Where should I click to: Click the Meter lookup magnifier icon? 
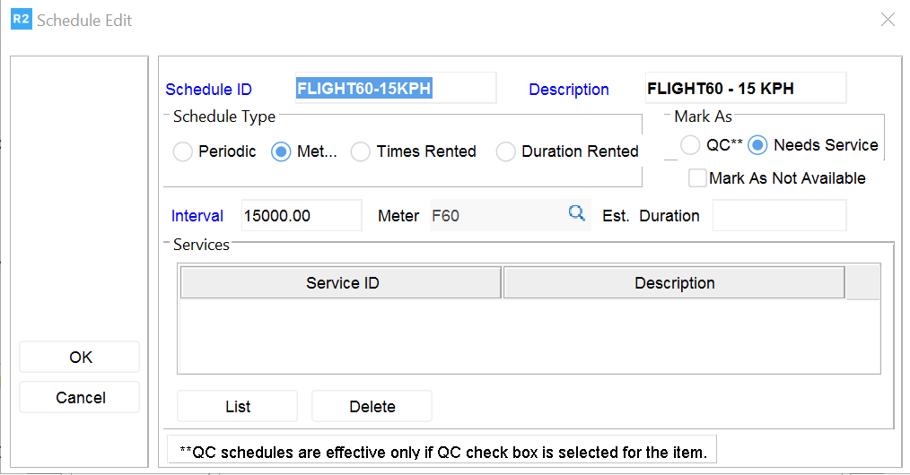pyautogui.click(x=576, y=213)
